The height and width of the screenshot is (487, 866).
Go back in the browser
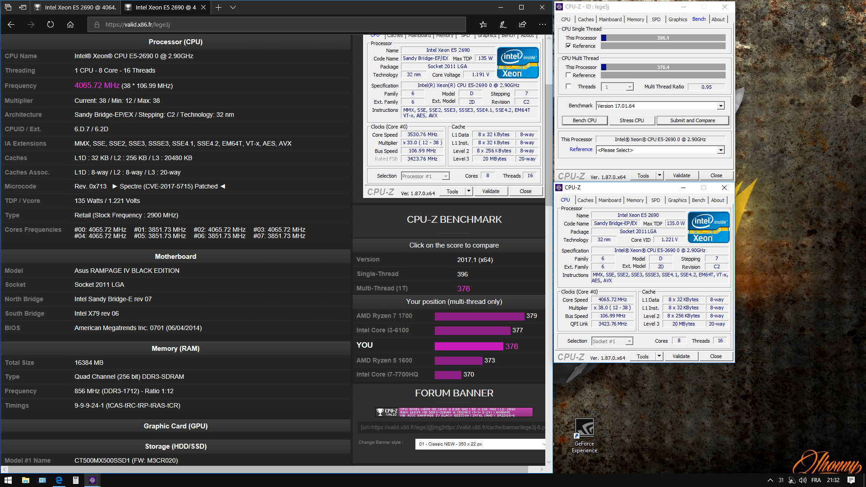11,24
